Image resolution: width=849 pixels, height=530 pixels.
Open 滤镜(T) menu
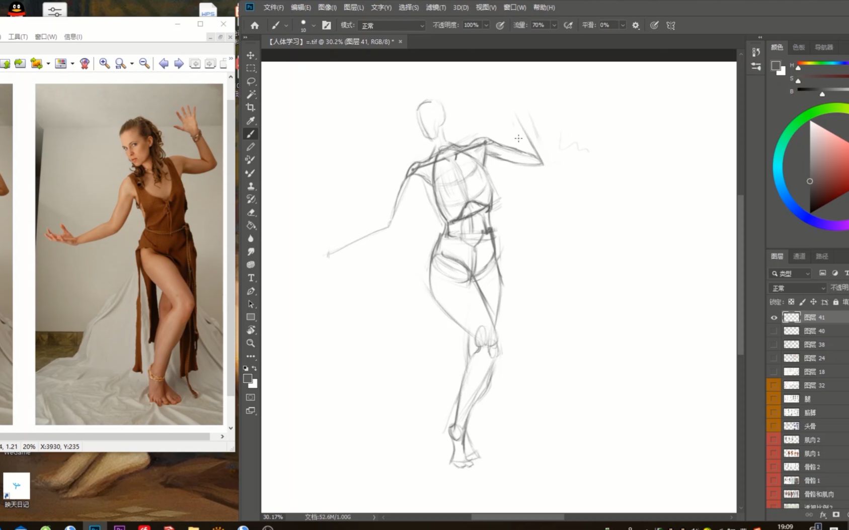click(436, 8)
